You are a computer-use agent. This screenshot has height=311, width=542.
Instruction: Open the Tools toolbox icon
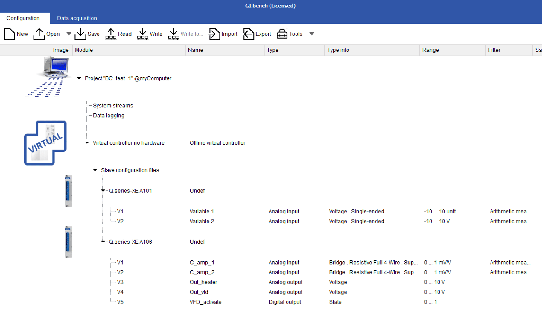coord(282,34)
